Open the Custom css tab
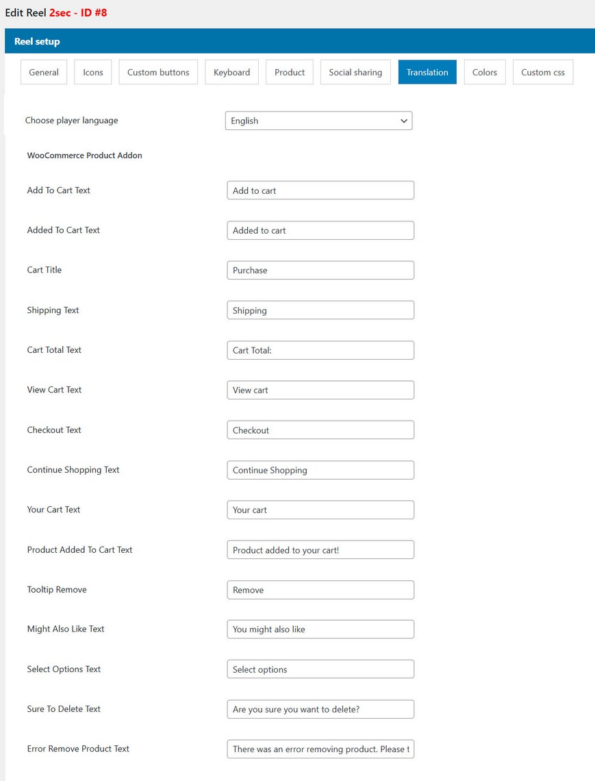 [x=543, y=72]
